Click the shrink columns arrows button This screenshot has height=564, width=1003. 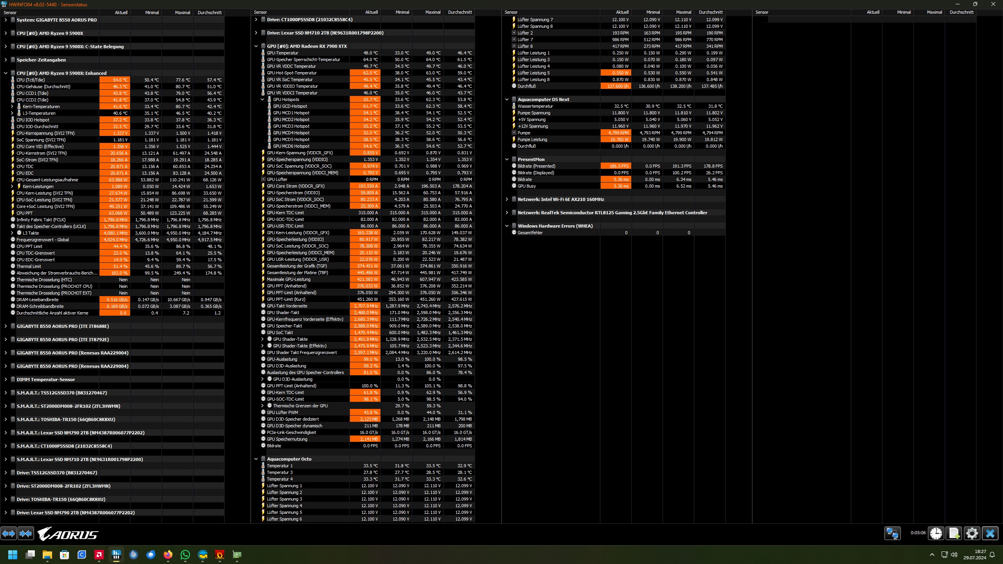26,533
